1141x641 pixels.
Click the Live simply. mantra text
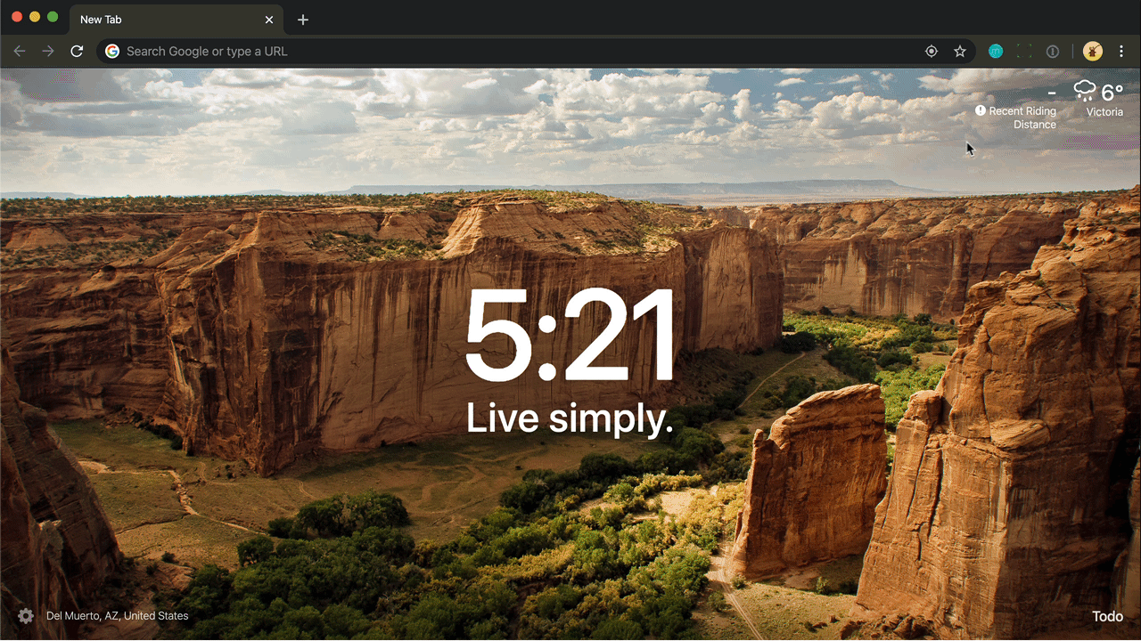click(x=570, y=418)
